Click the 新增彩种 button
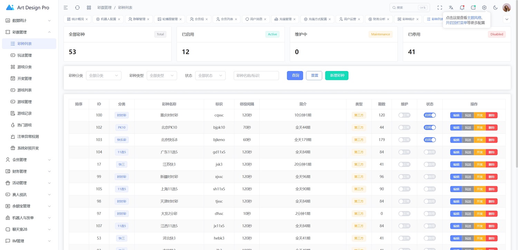Image resolution: width=518 pixels, height=250 pixels. [x=337, y=76]
